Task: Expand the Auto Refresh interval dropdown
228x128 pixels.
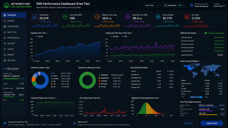Action: [x=183, y=5]
